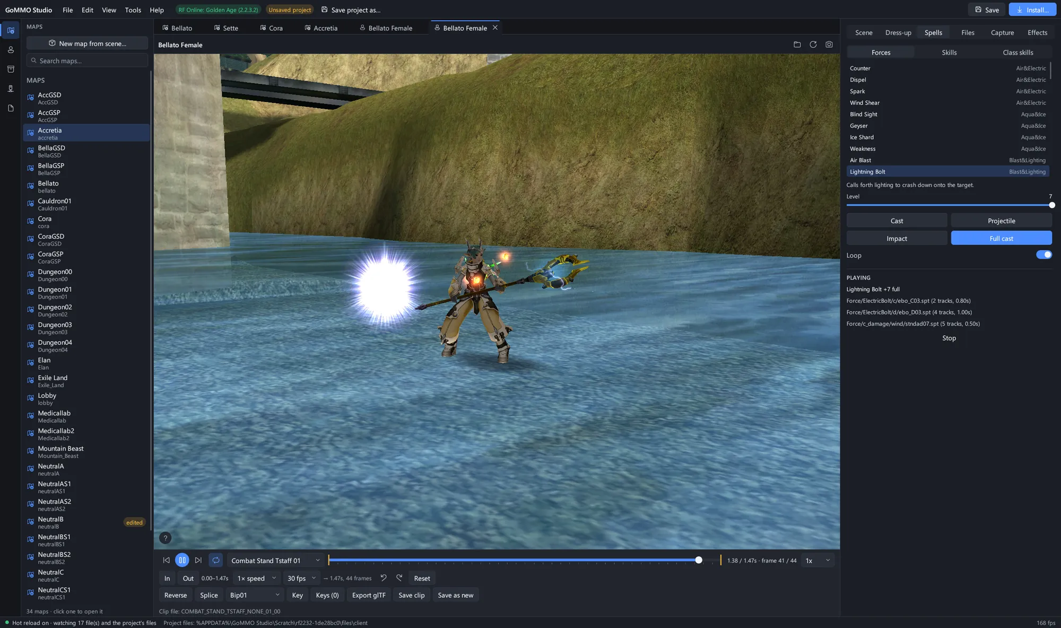Turn off the spell Loop switch
Screen dimensions: 1061x628
point(1043,255)
